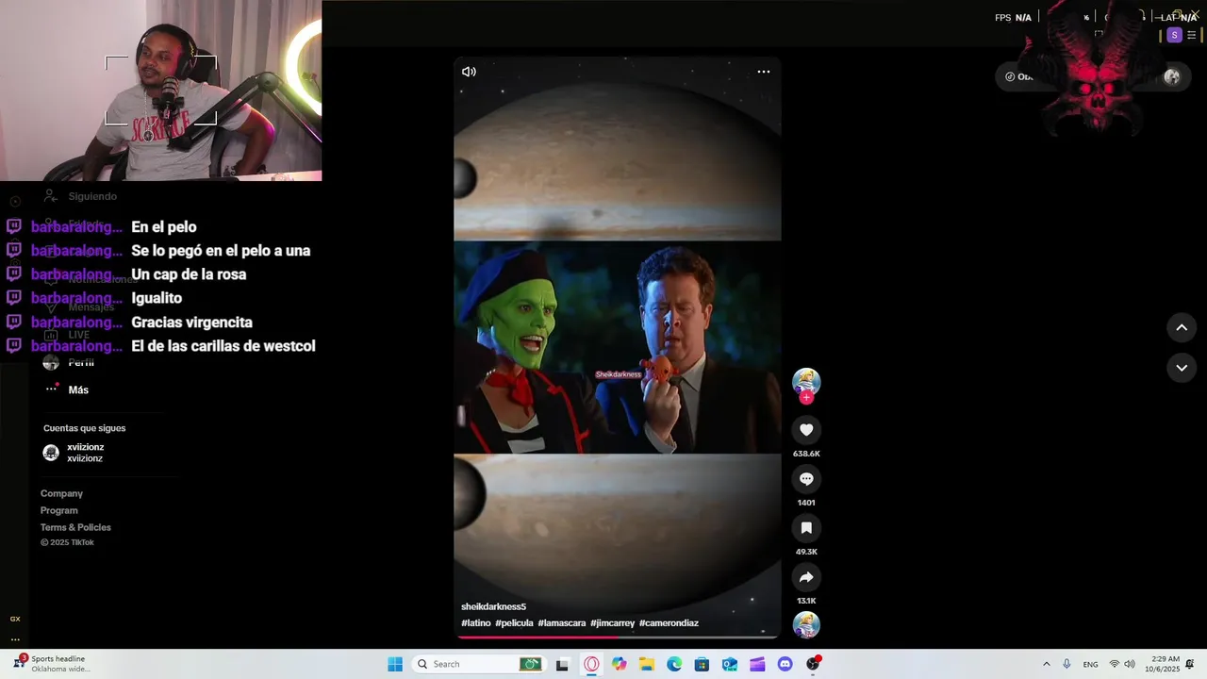Open Wi-Fi network settings in tray
This screenshot has width=1207, height=679.
click(x=1115, y=664)
